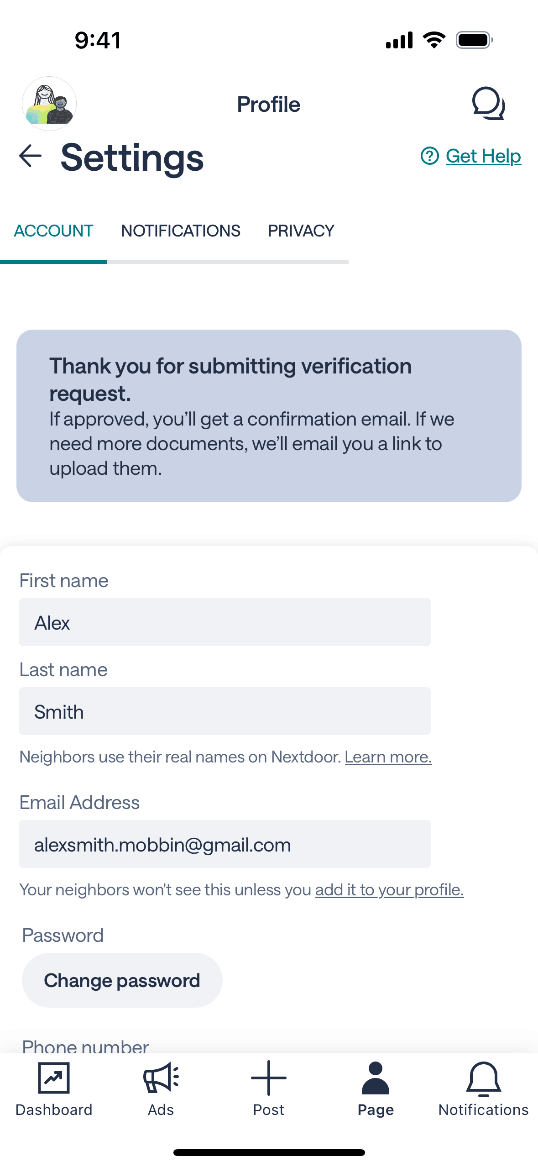The width and height of the screenshot is (538, 1167).
Task: Switch to the Account tab
Action: [54, 231]
